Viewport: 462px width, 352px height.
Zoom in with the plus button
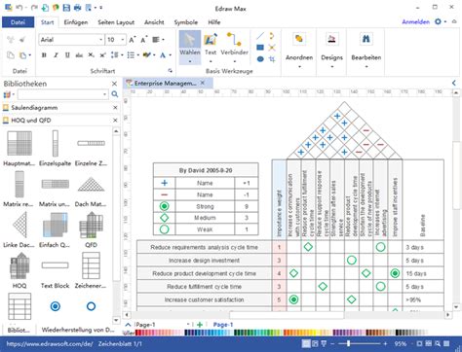[x=385, y=343]
